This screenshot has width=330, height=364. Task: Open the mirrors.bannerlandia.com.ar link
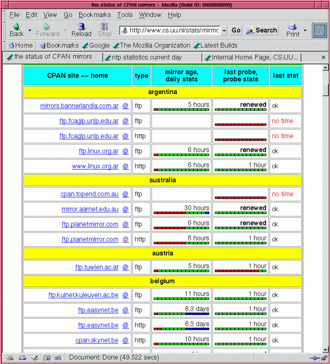click(x=79, y=106)
